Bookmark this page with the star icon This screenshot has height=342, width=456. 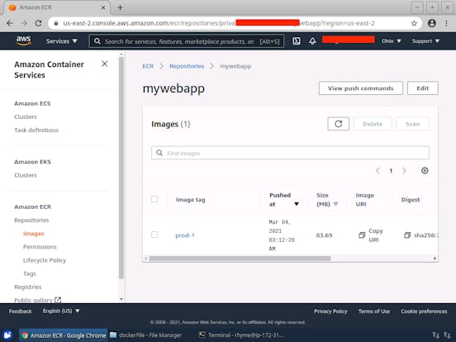click(414, 23)
